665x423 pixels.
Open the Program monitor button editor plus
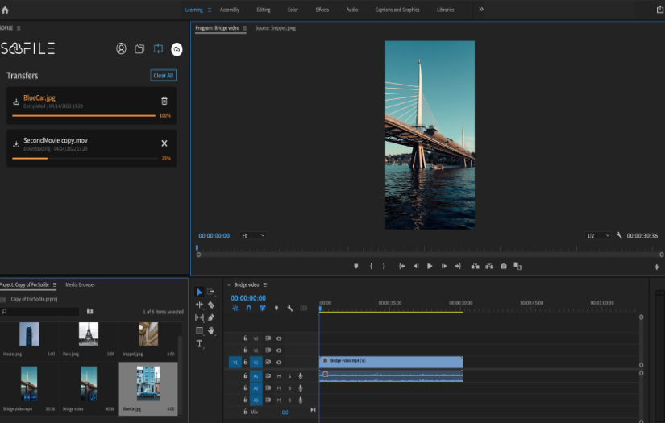coord(656,267)
